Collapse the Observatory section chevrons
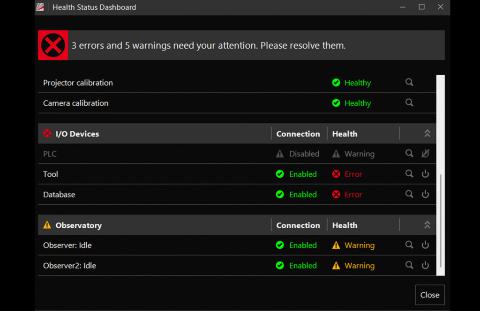The image size is (480, 311). [427, 225]
